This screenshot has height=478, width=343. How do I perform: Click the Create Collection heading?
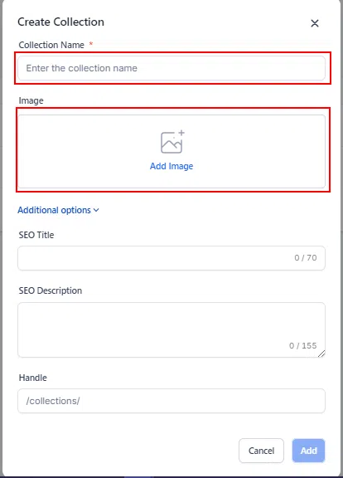[60, 22]
